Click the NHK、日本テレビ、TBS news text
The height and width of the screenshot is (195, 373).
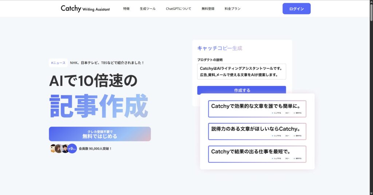[x=107, y=63]
